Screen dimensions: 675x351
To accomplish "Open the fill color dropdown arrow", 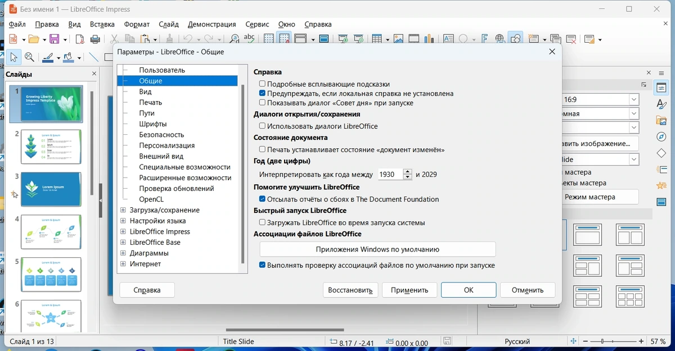I will (x=79, y=57).
